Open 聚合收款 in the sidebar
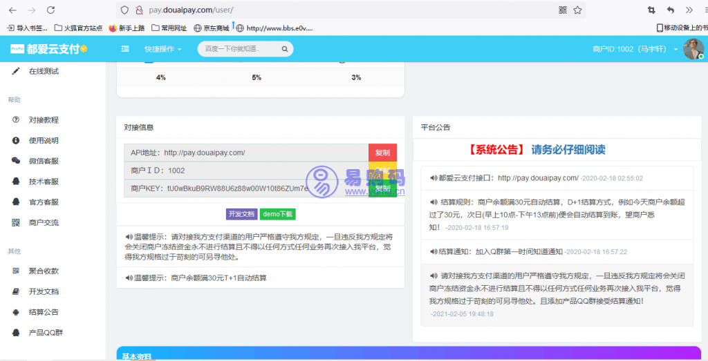This screenshot has height=361, width=708. [x=44, y=271]
